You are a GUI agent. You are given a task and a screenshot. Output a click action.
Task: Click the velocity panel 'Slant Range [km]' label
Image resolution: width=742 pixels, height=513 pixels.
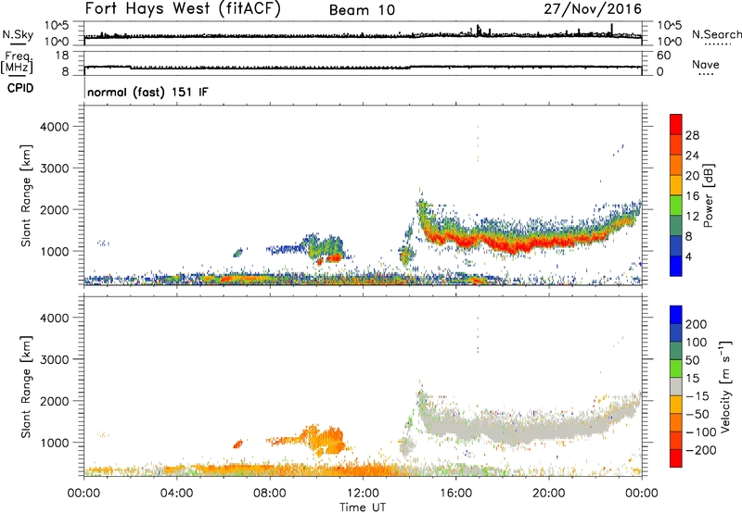(x=25, y=387)
